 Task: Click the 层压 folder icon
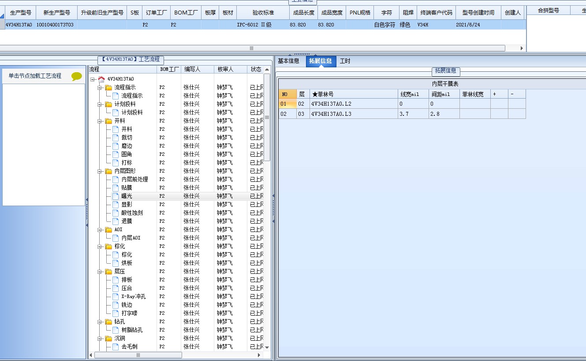click(x=108, y=271)
